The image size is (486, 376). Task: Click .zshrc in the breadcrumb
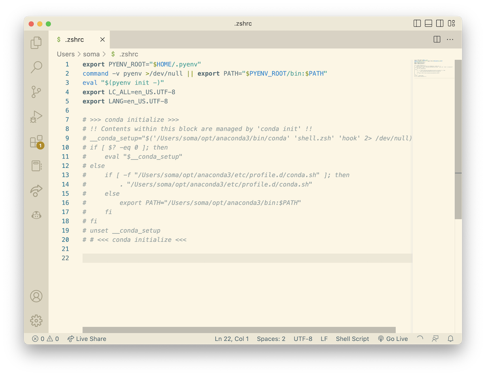coord(125,54)
